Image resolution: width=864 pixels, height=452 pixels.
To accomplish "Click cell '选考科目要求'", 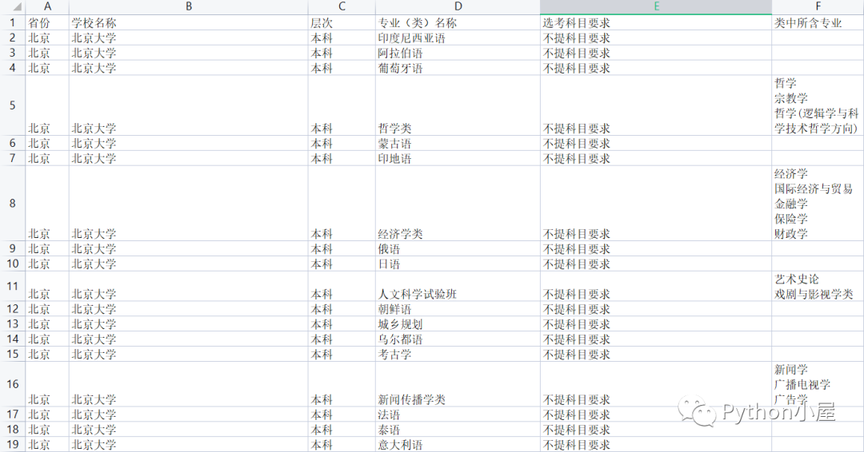I will [x=656, y=23].
